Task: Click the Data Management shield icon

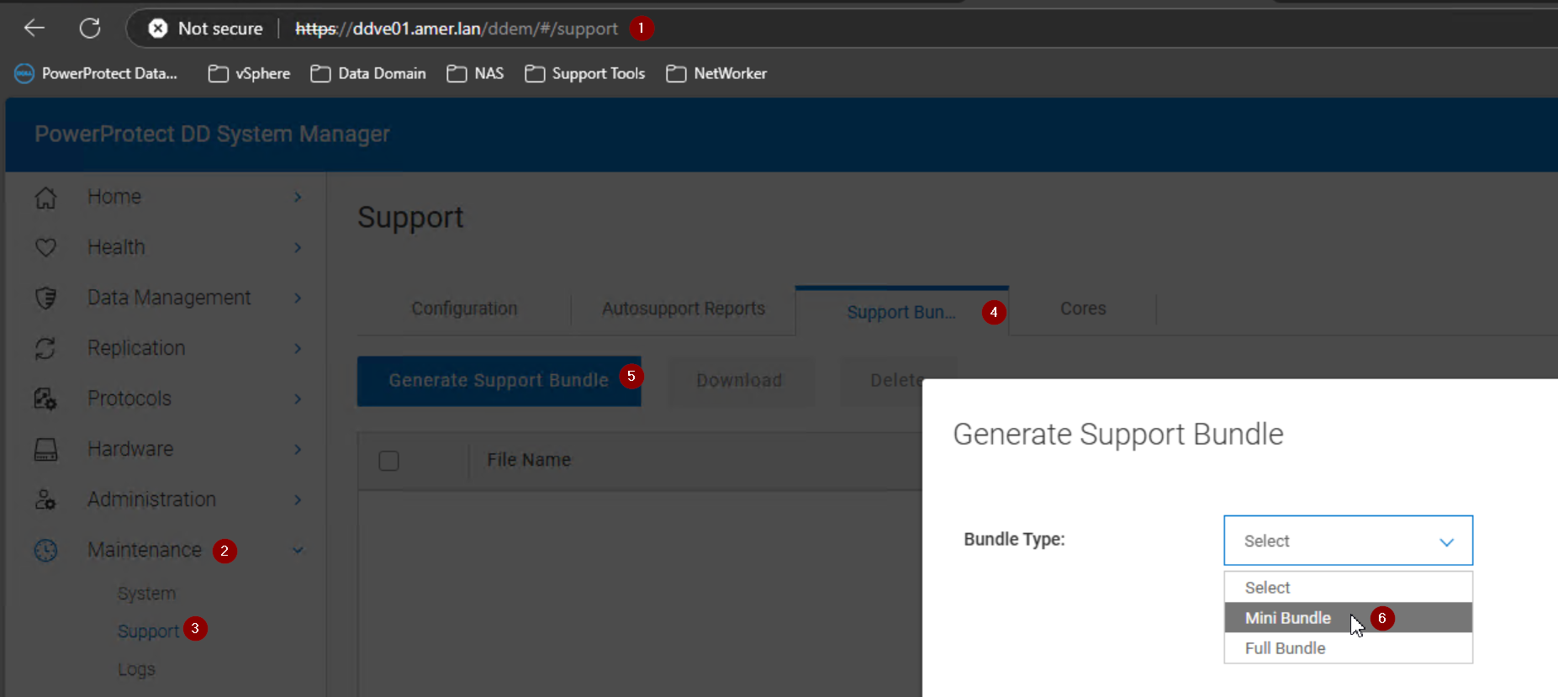Action: [x=45, y=298]
